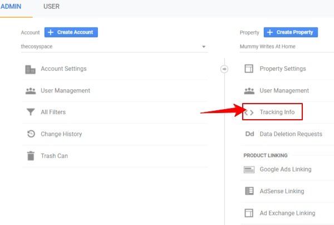Click the Change History clock icon

[x=30, y=134]
